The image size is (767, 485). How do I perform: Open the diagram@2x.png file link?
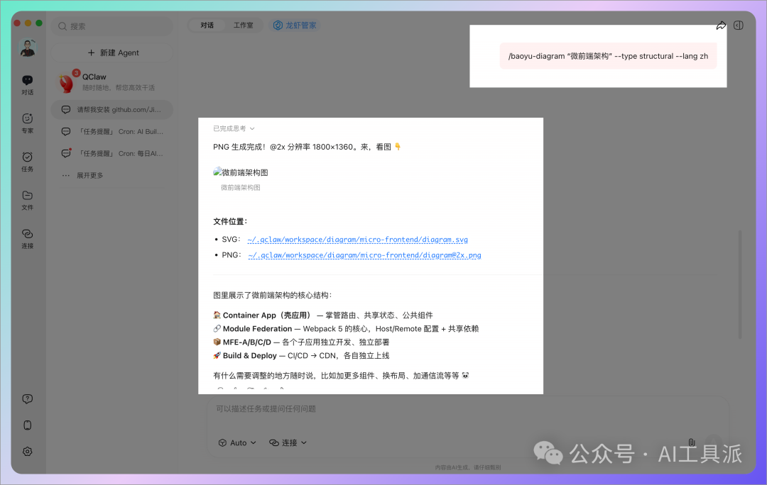[x=364, y=255]
